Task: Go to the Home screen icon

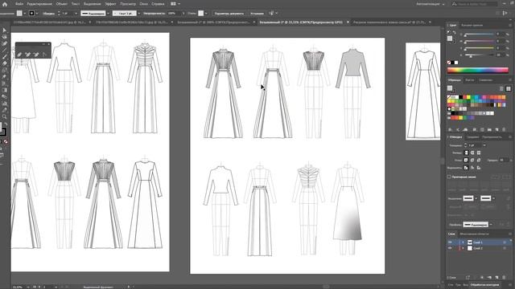Action: click(5, 4)
